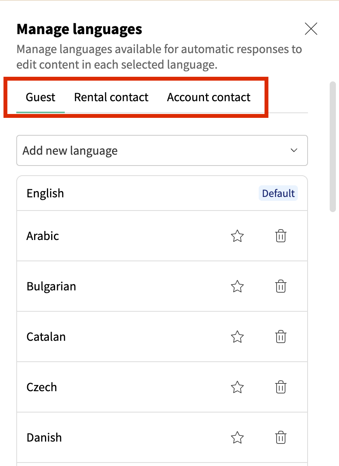The image size is (339, 466).
Task: Click the star next to Czech
Action: coord(237,387)
